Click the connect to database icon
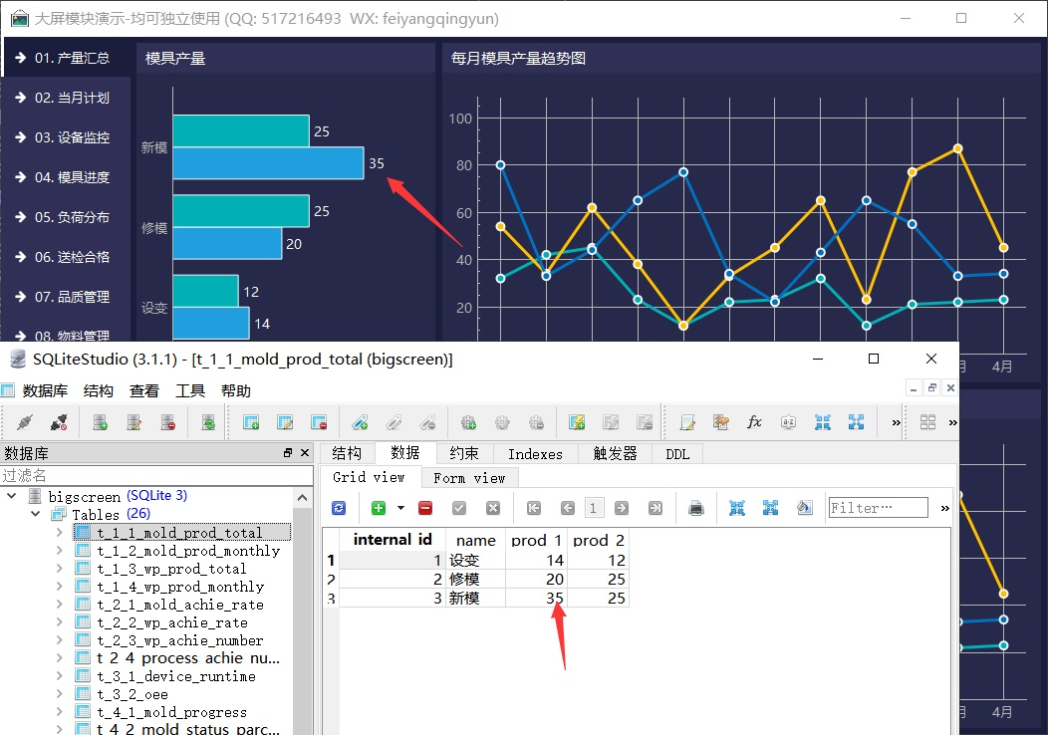The width and height of the screenshot is (1048, 735). pyautogui.click(x=25, y=422)
